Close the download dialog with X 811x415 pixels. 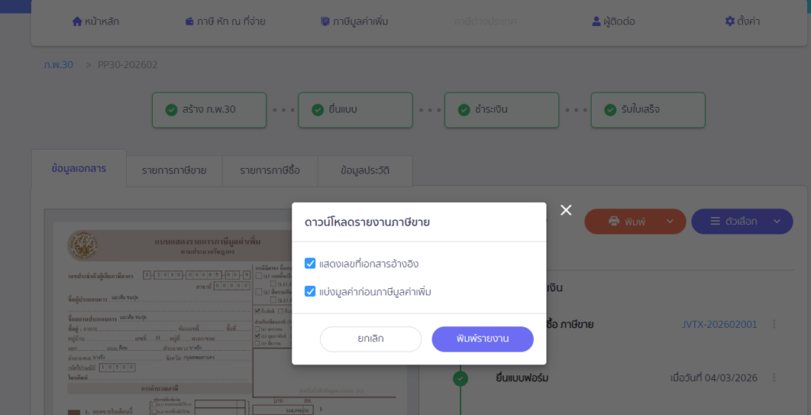click(565, 210)
